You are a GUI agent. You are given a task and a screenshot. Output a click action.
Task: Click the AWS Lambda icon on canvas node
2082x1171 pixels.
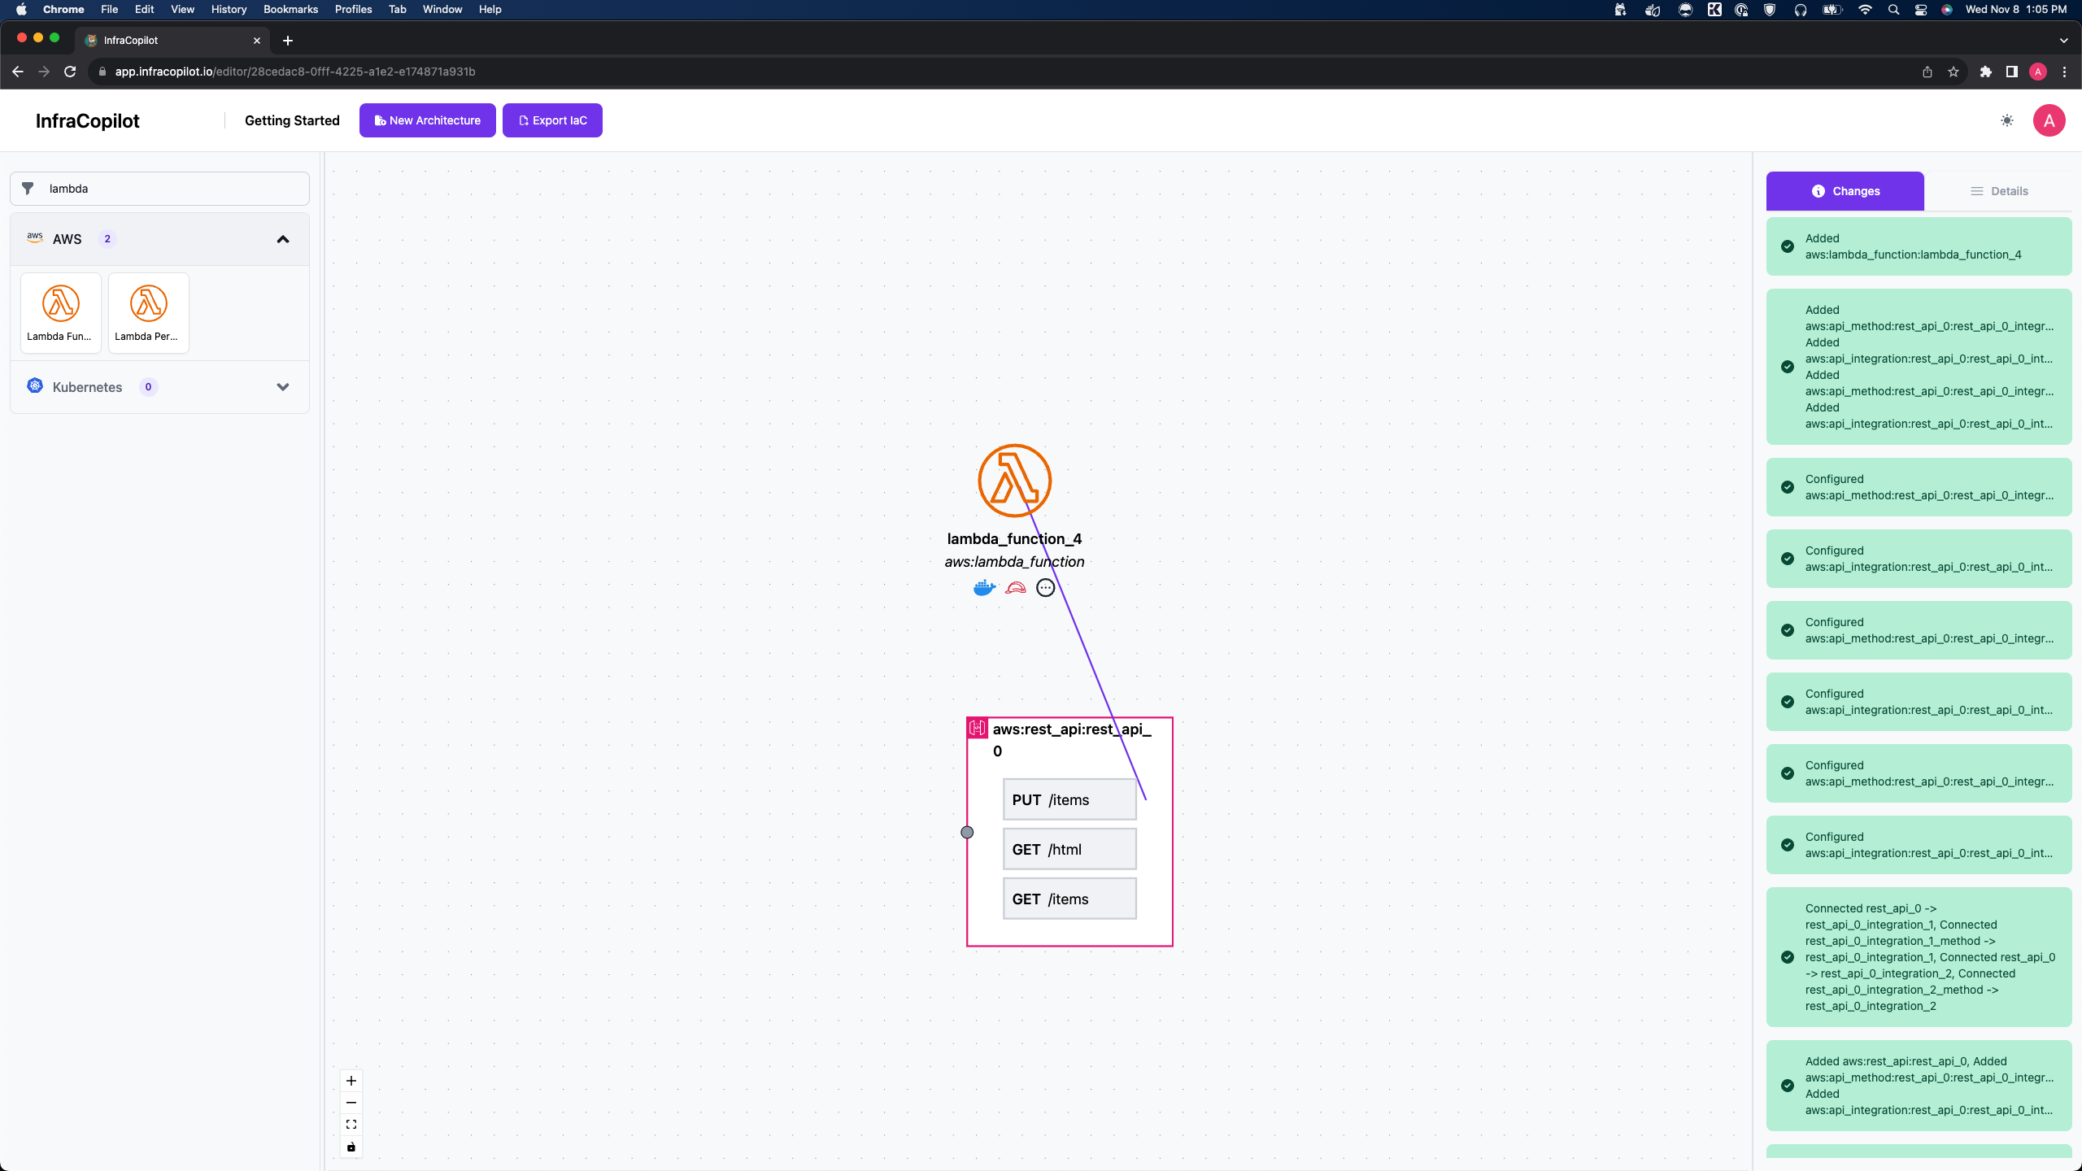(1015, 479)
